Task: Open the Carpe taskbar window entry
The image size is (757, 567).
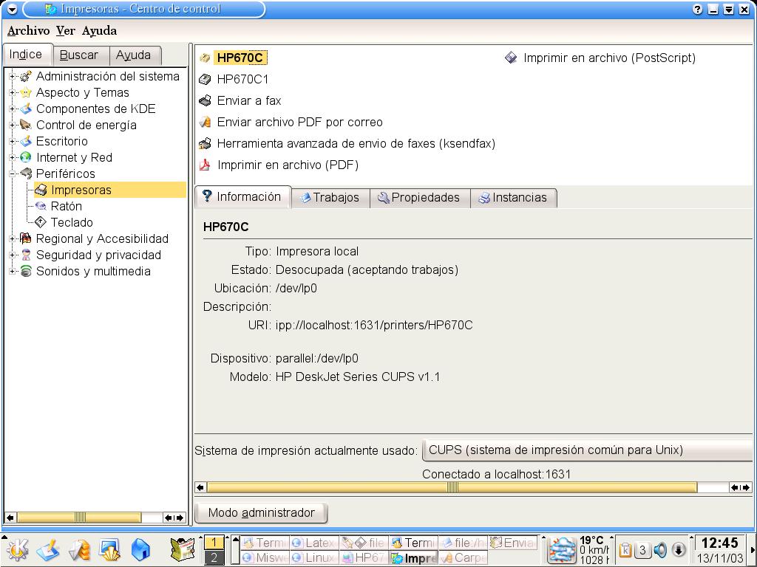Action: [463, 558]
